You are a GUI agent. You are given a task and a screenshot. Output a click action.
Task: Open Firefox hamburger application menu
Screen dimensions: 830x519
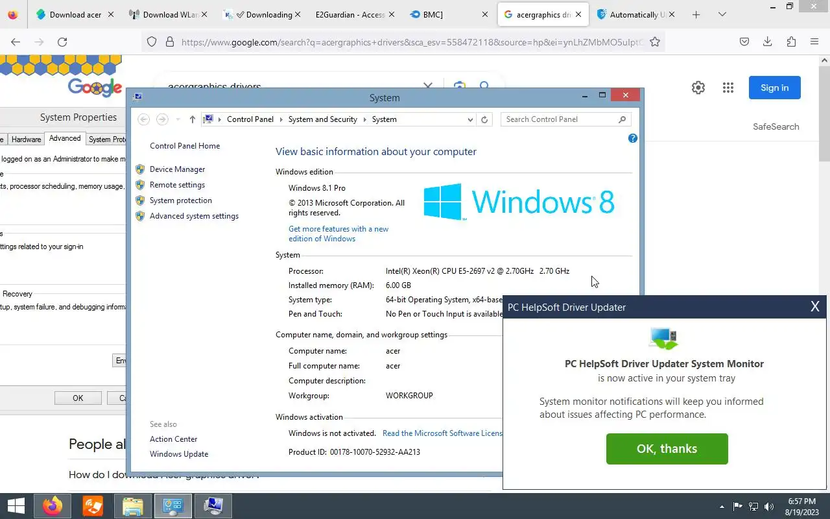tap(814, 42)
